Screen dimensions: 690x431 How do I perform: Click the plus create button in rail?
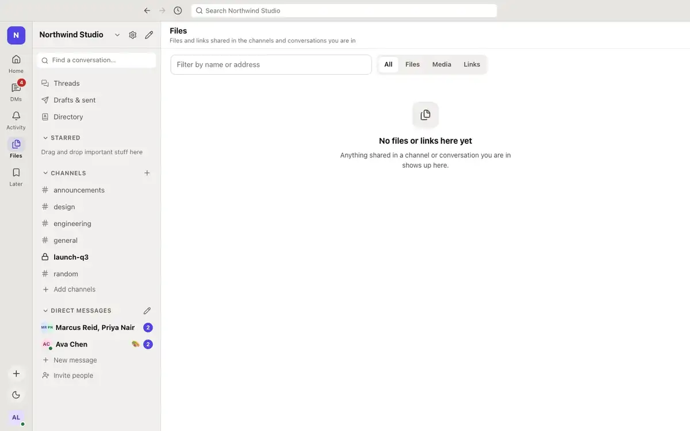(x=16, y=374)
